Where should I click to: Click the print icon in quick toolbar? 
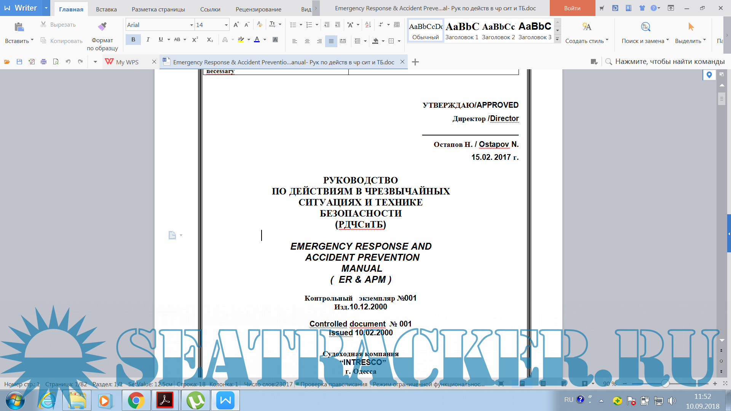point(44,62)
